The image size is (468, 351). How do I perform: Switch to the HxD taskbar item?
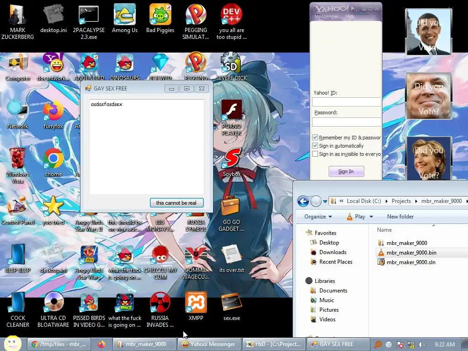[274, 344]
